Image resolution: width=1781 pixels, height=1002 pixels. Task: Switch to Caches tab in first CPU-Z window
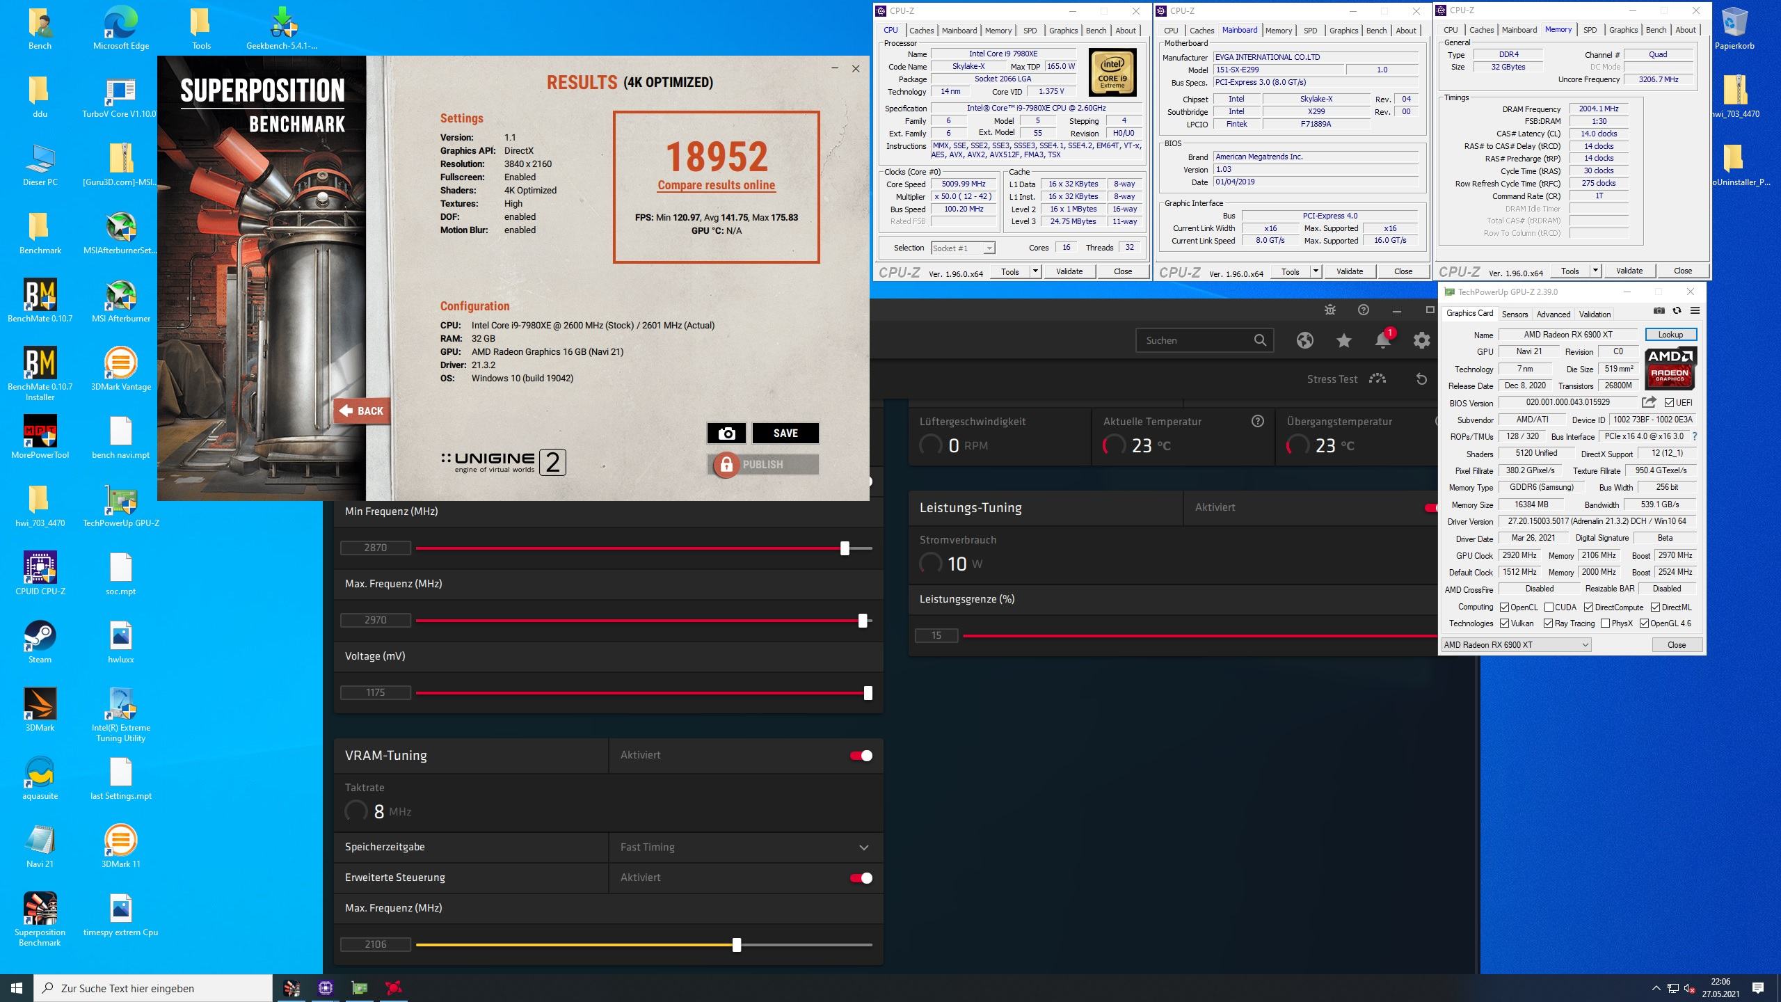pyautogui.click(x=921, y=31)
